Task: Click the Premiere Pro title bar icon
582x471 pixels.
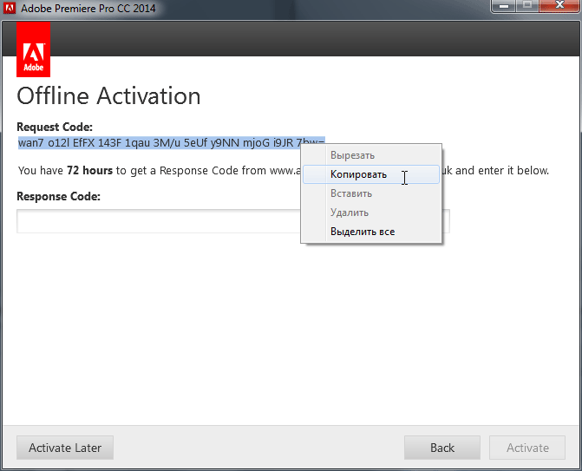Action: pyautogui.click(x=10, y=8)
